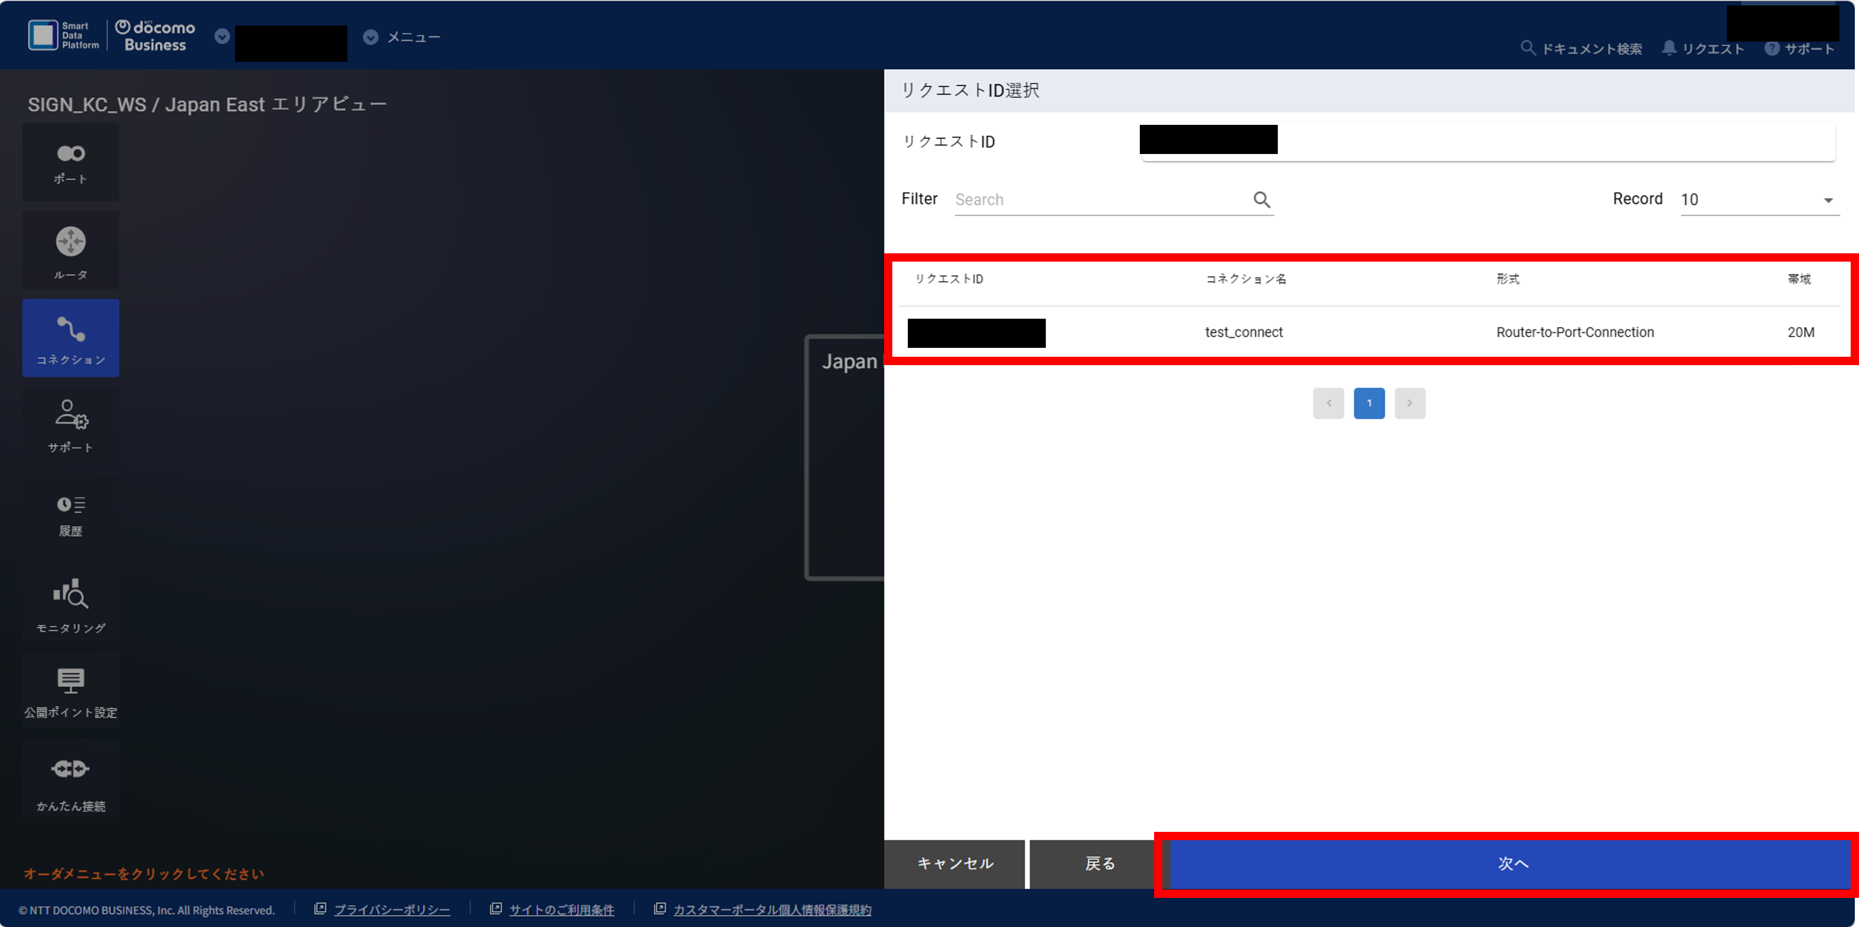Image resolution: width=1859 pixels, height=927 pixels.
Task: Open the サポート help link in header
Action: [x=1800, y=48]
